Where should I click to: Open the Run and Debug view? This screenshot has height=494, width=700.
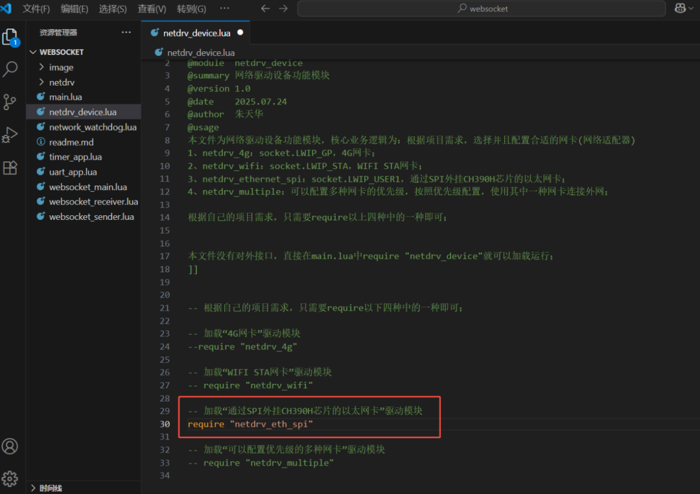point(10,134)
